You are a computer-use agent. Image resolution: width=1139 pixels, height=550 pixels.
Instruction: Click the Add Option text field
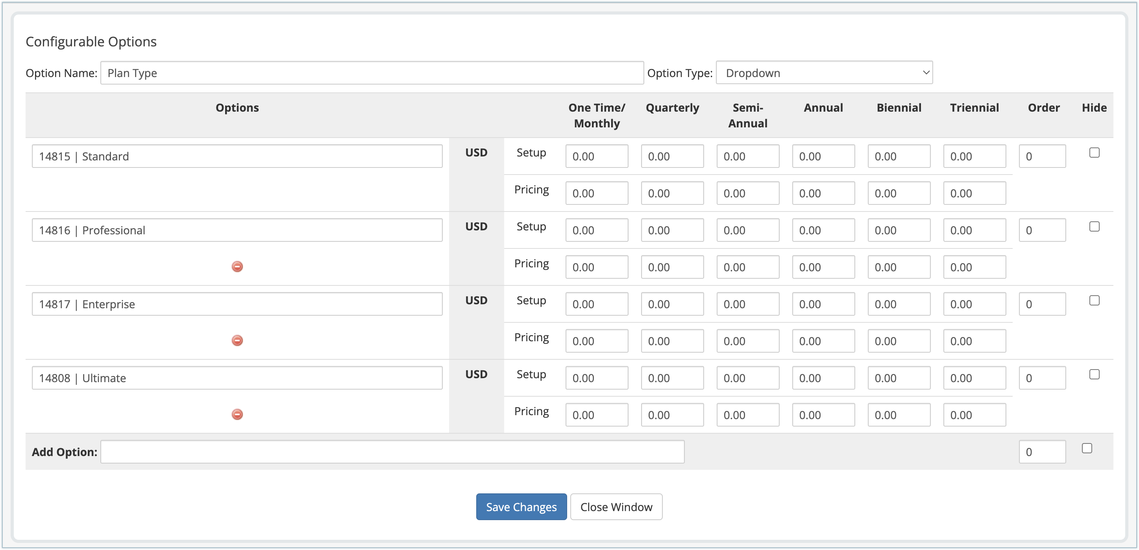(x=392, y=451)
